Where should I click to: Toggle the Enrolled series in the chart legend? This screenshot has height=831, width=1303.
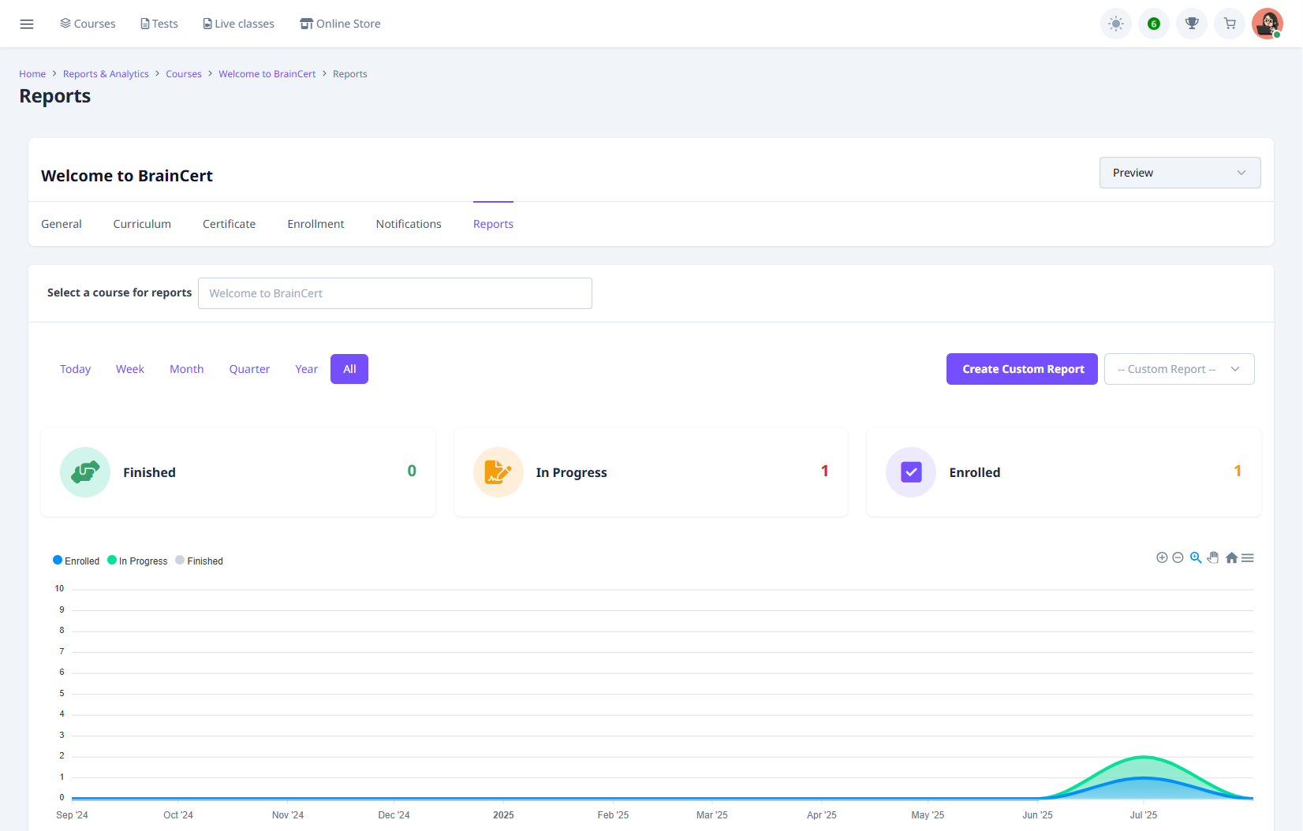pyautogui.click(x=77, y=561)
